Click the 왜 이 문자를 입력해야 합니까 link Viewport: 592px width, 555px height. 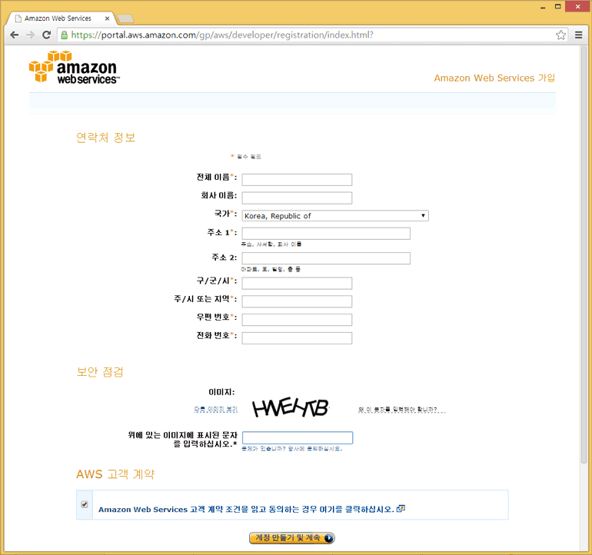(401, 410)
